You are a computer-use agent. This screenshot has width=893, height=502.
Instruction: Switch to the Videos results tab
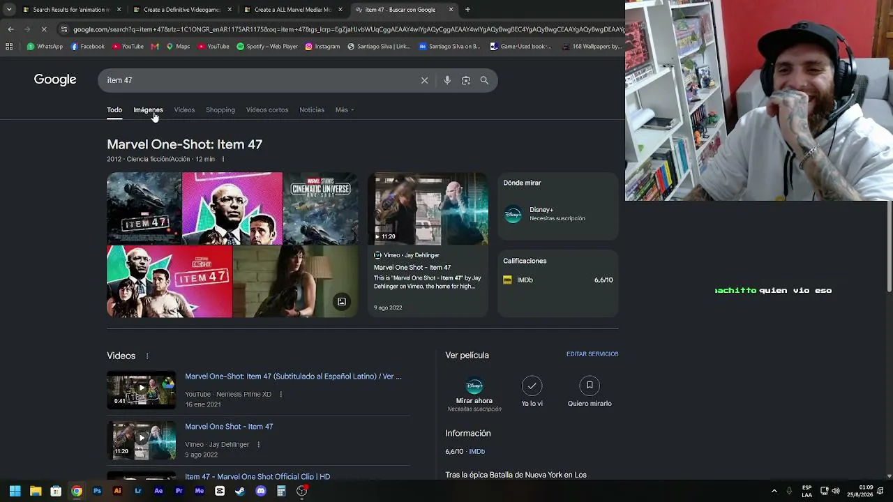[x=184, y=109]
